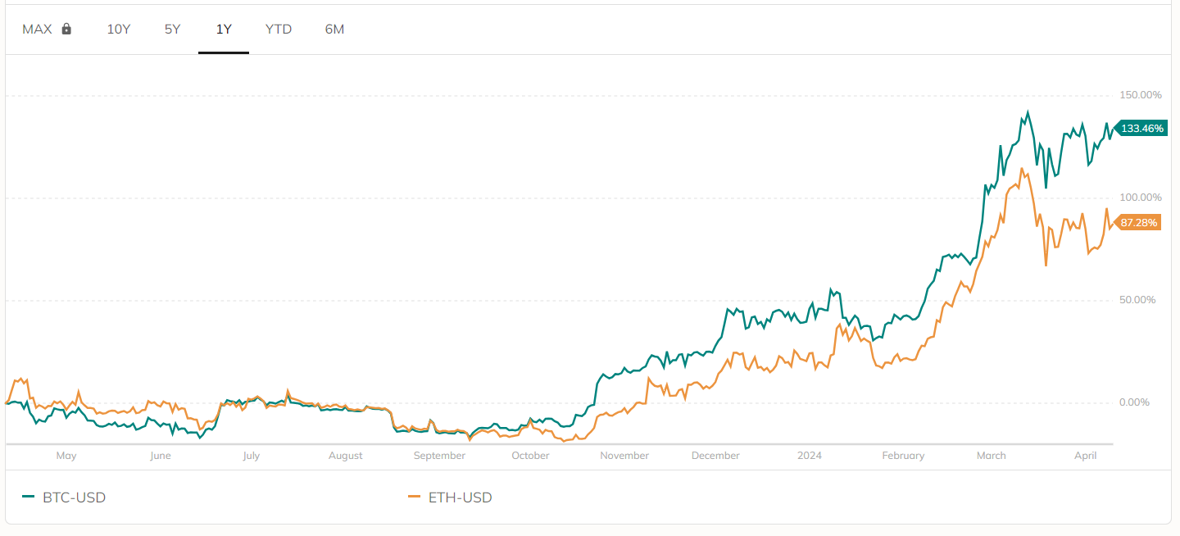Click the 150.00% y-axis gridline label
The image size is (1180, 536).
pos(1141,95)
